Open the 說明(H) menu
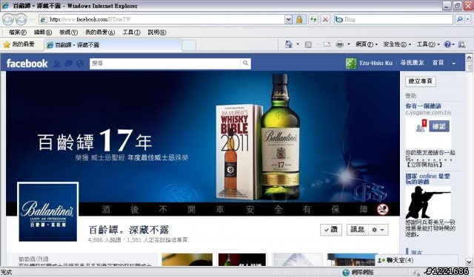The height and width of the screenshot is (277, 474). 157,33
